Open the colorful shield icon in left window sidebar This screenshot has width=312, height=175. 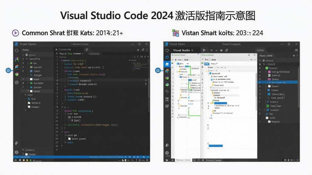[x=17, y=74]
